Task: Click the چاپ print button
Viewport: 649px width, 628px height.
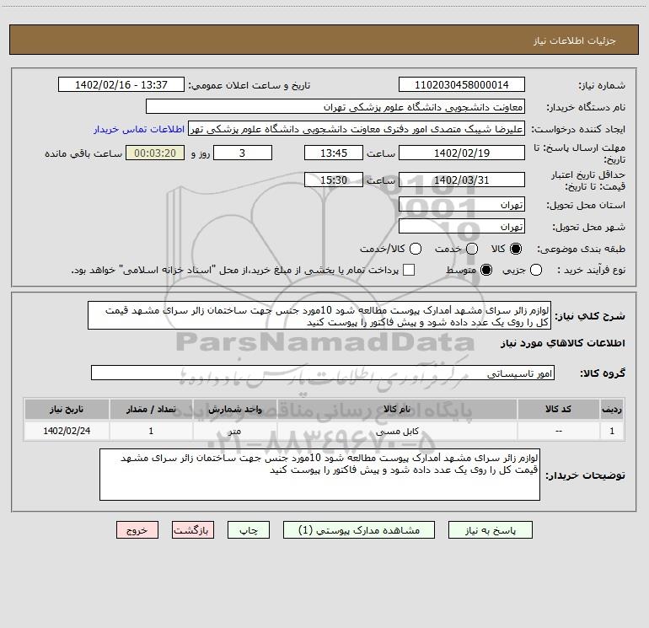Action: click(x=249, y=530)
